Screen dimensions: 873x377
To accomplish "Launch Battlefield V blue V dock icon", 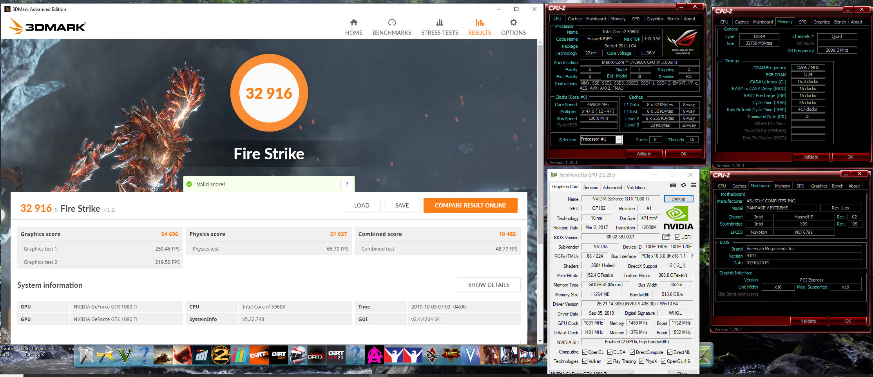I will (470, 355).
